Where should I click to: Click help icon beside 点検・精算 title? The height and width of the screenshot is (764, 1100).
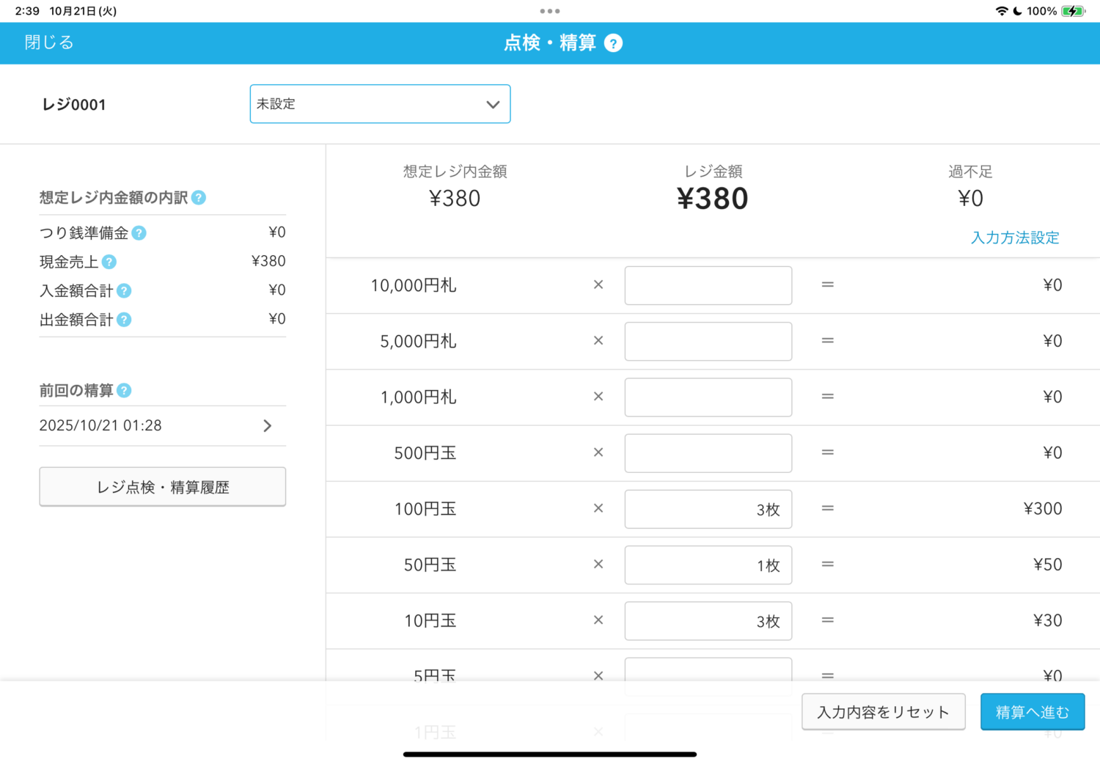coord(613,43)
